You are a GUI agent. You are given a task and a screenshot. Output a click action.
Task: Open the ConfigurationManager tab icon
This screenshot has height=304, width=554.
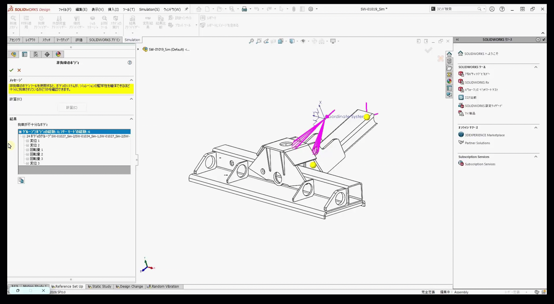(x=36, y=54)
